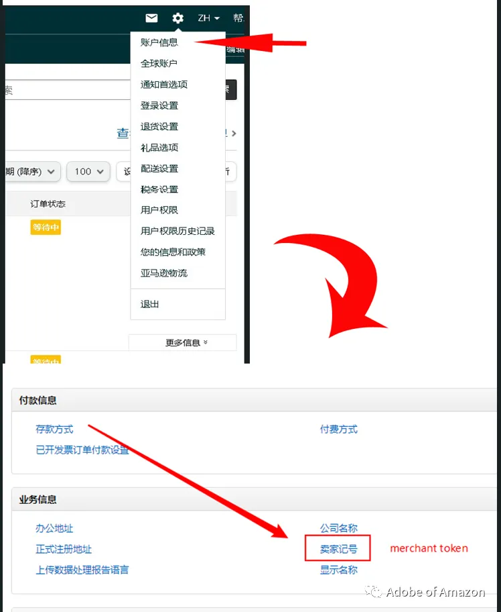Open the 正式注册地址 link
This screenshot has width=501, height=612.
(x=64, y=550)
